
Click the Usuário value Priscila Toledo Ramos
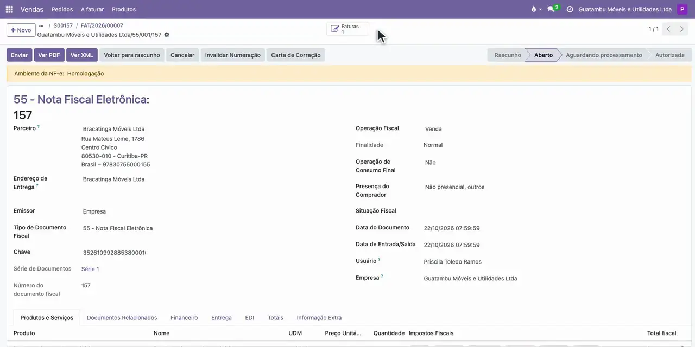coord(453,262)
